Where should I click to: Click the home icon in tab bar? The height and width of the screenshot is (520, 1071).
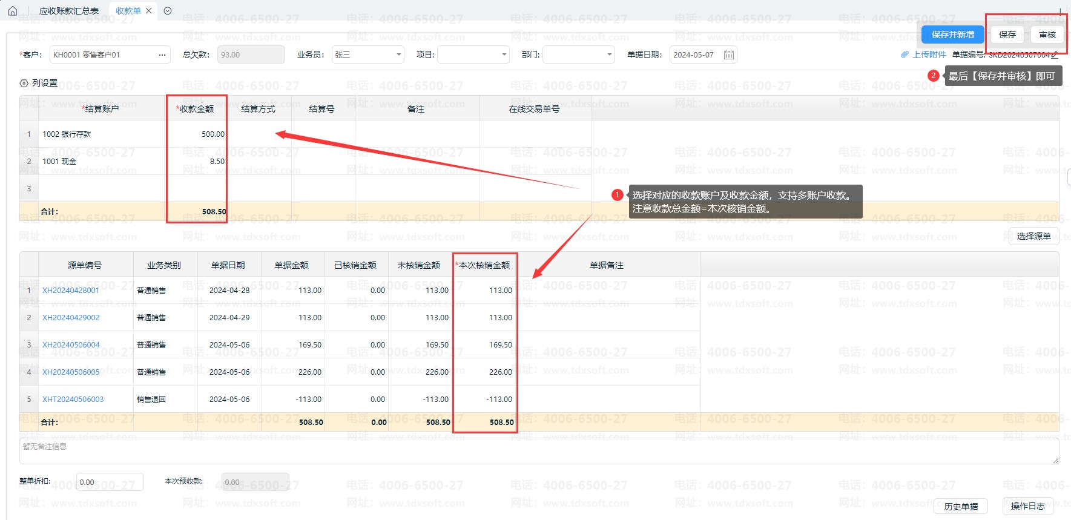[13, 11]
